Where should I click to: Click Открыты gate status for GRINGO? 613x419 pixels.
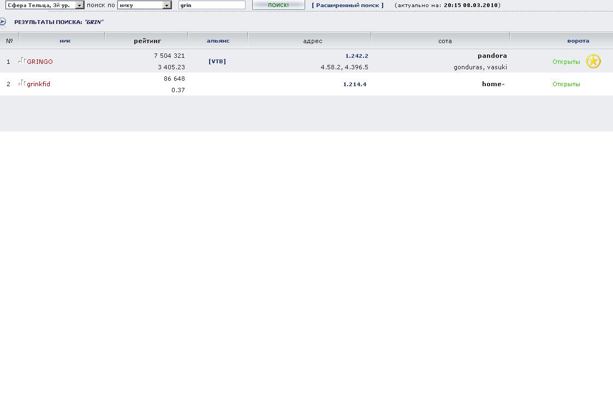coord(566,62)
